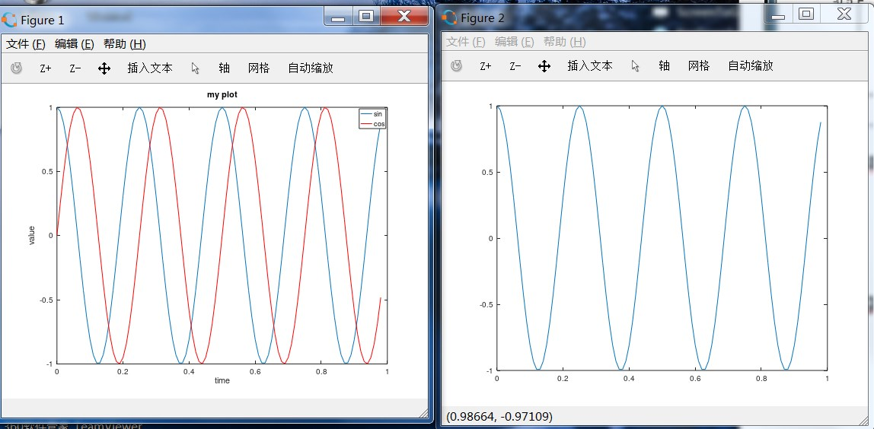Viewport: 874px width, 429px height.
Task: Maximize the Figure 1 window
Action: [366, 17]
